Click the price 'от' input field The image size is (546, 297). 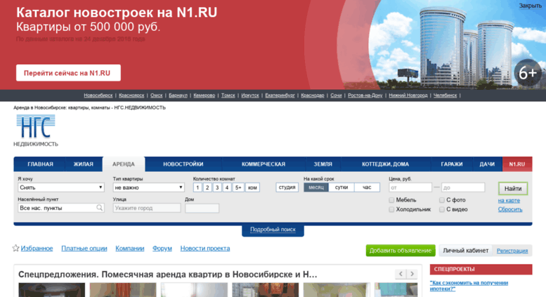pos(410,187)
